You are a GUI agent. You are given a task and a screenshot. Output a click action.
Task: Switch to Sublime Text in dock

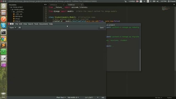(x=4, y=45)
